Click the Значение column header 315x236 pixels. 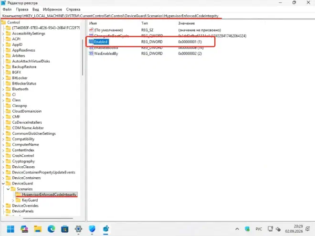[x=187, y=23]
